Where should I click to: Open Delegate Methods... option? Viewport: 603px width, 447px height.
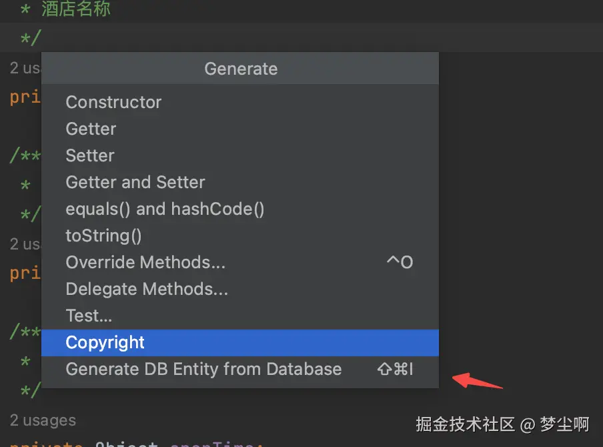[x=147, y=289]
